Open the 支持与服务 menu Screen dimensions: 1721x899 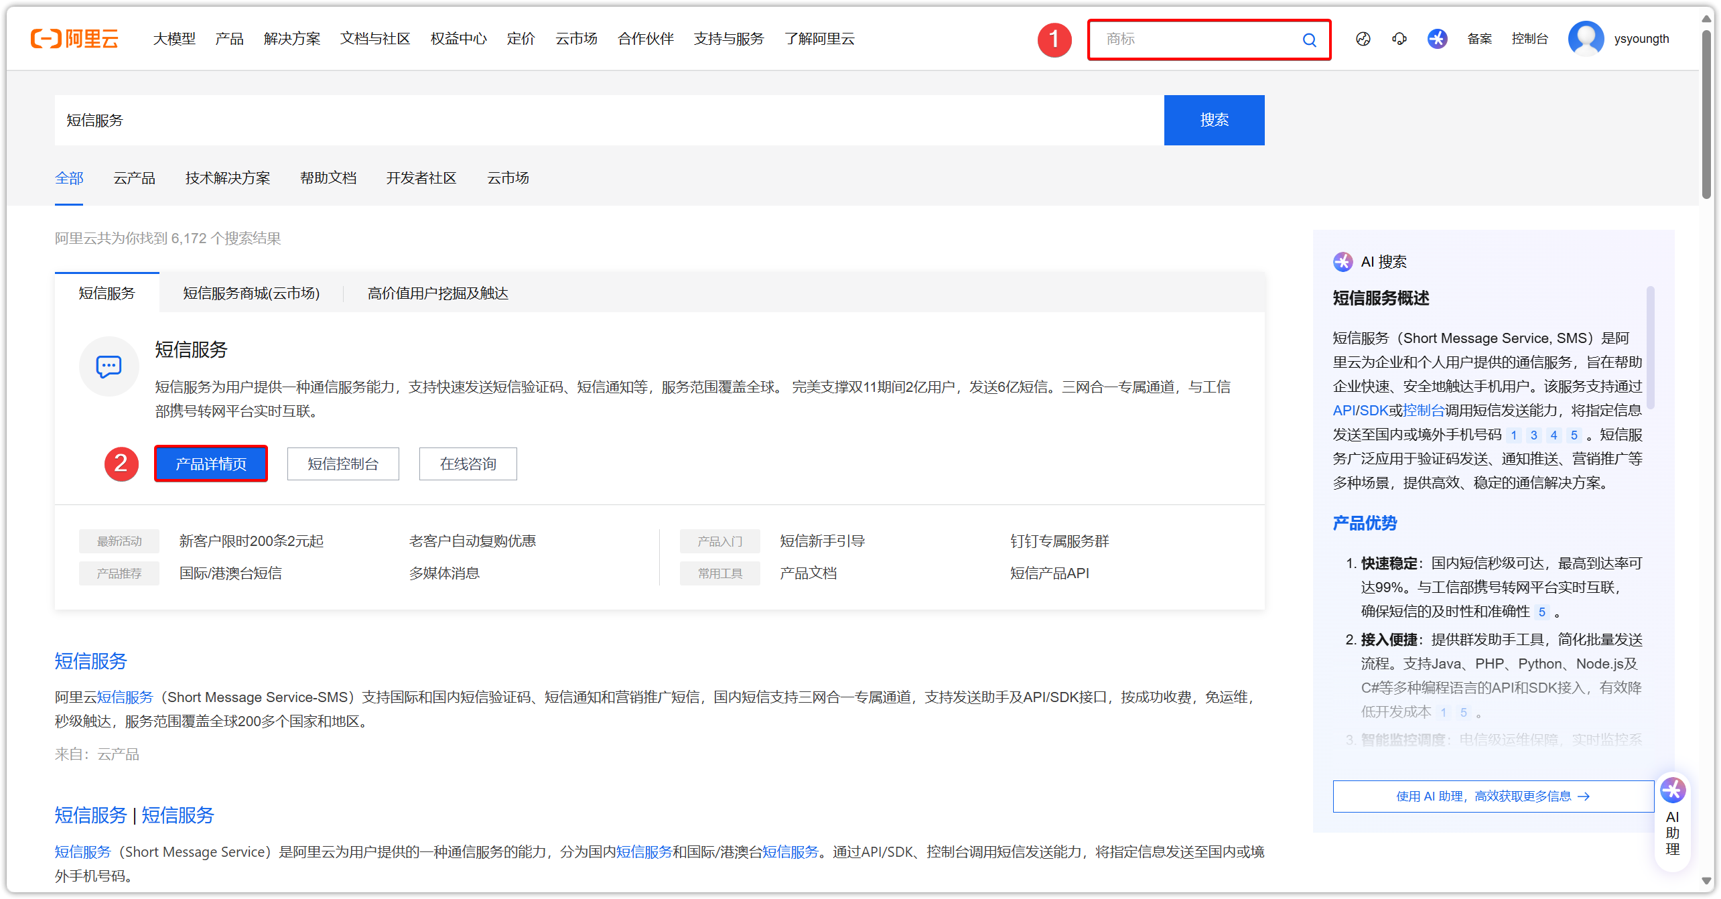(x=729, y=39)
